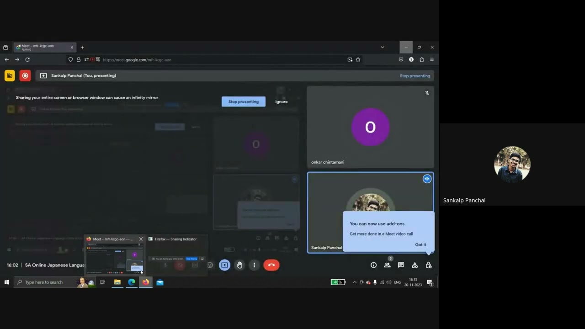Show the participants people panel
Viewport: 585px width, 329px height.
click(x=387, y=265)
